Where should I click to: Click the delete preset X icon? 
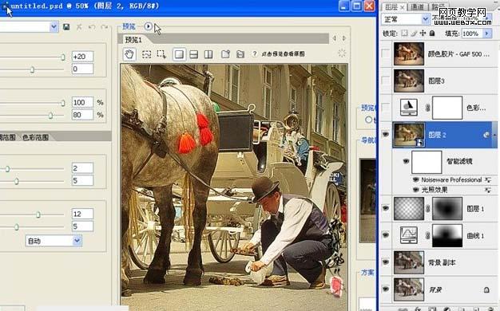[x=79, y=27]
